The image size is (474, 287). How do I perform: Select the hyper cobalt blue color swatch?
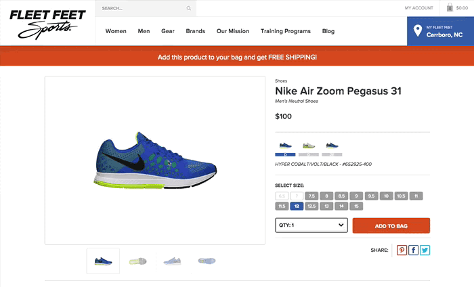point(285,146)
